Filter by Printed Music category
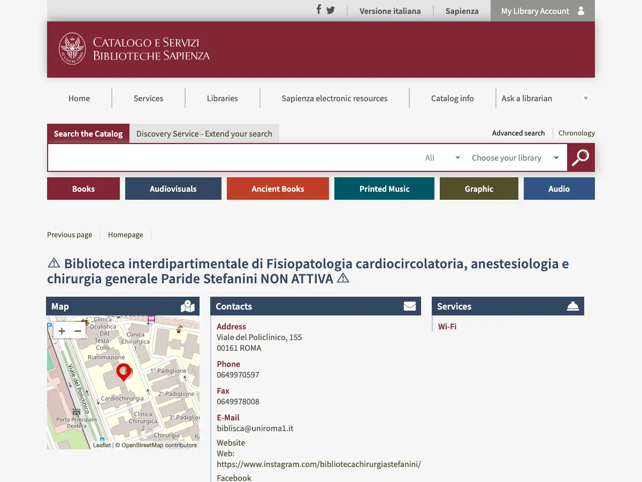The image size is (642, 482). [384, 189]
